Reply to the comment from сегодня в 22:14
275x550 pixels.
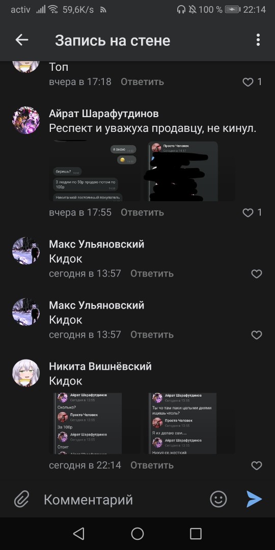(152, 465)
